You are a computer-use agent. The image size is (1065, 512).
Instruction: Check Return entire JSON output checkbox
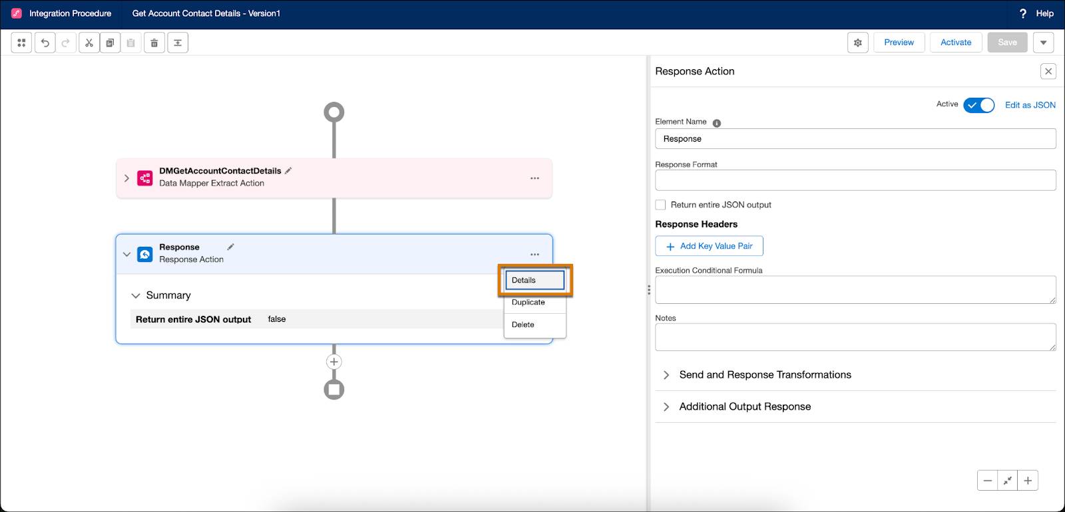coord(660,205)
